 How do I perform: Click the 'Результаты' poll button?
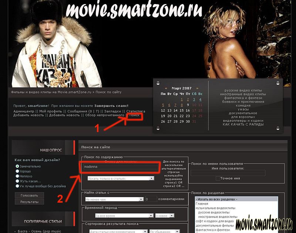[x=29, y=202]
